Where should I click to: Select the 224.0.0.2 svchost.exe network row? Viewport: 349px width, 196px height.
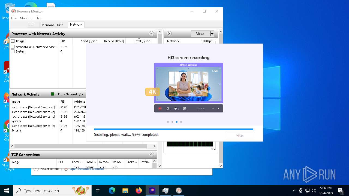48,112
